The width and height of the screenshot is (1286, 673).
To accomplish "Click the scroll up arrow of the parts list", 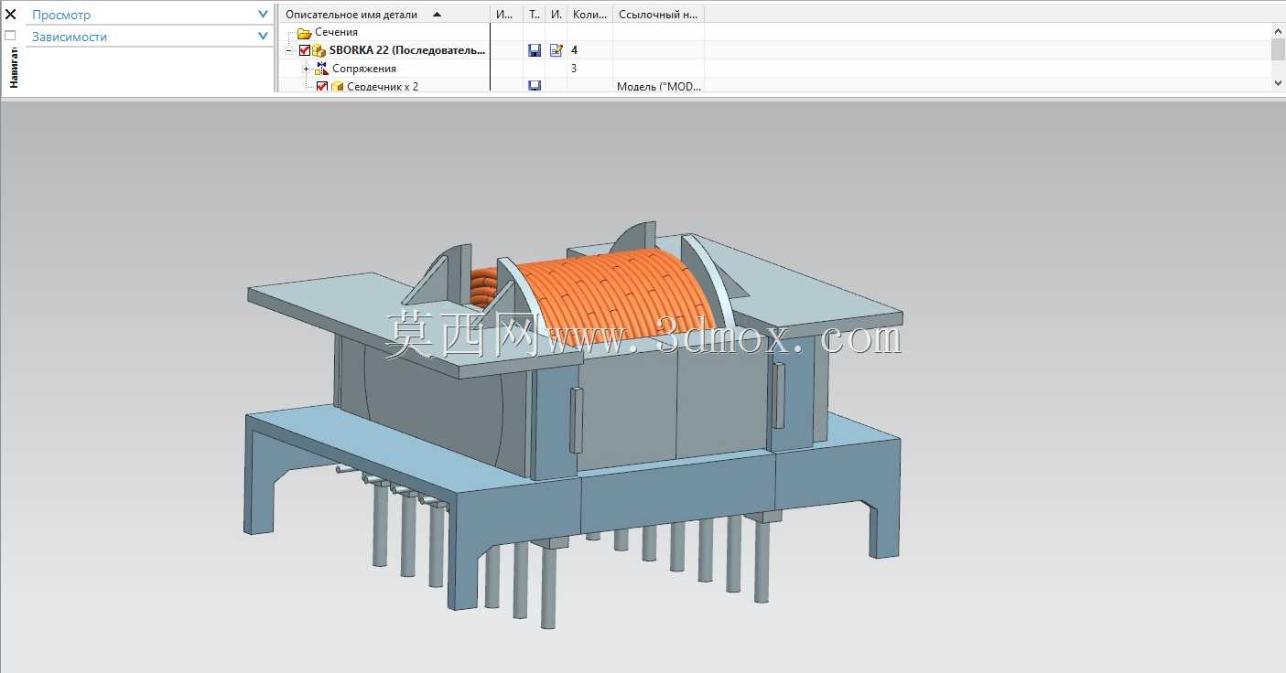I will tap(1278, 31).
